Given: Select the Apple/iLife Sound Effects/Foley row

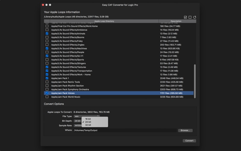Looking at the screenshot, I should pyautogui.click(x=119, y=41).
